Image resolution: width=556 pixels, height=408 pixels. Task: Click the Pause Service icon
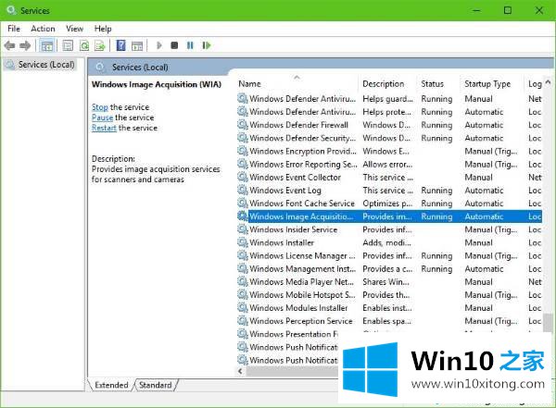(x=190, y=45)
